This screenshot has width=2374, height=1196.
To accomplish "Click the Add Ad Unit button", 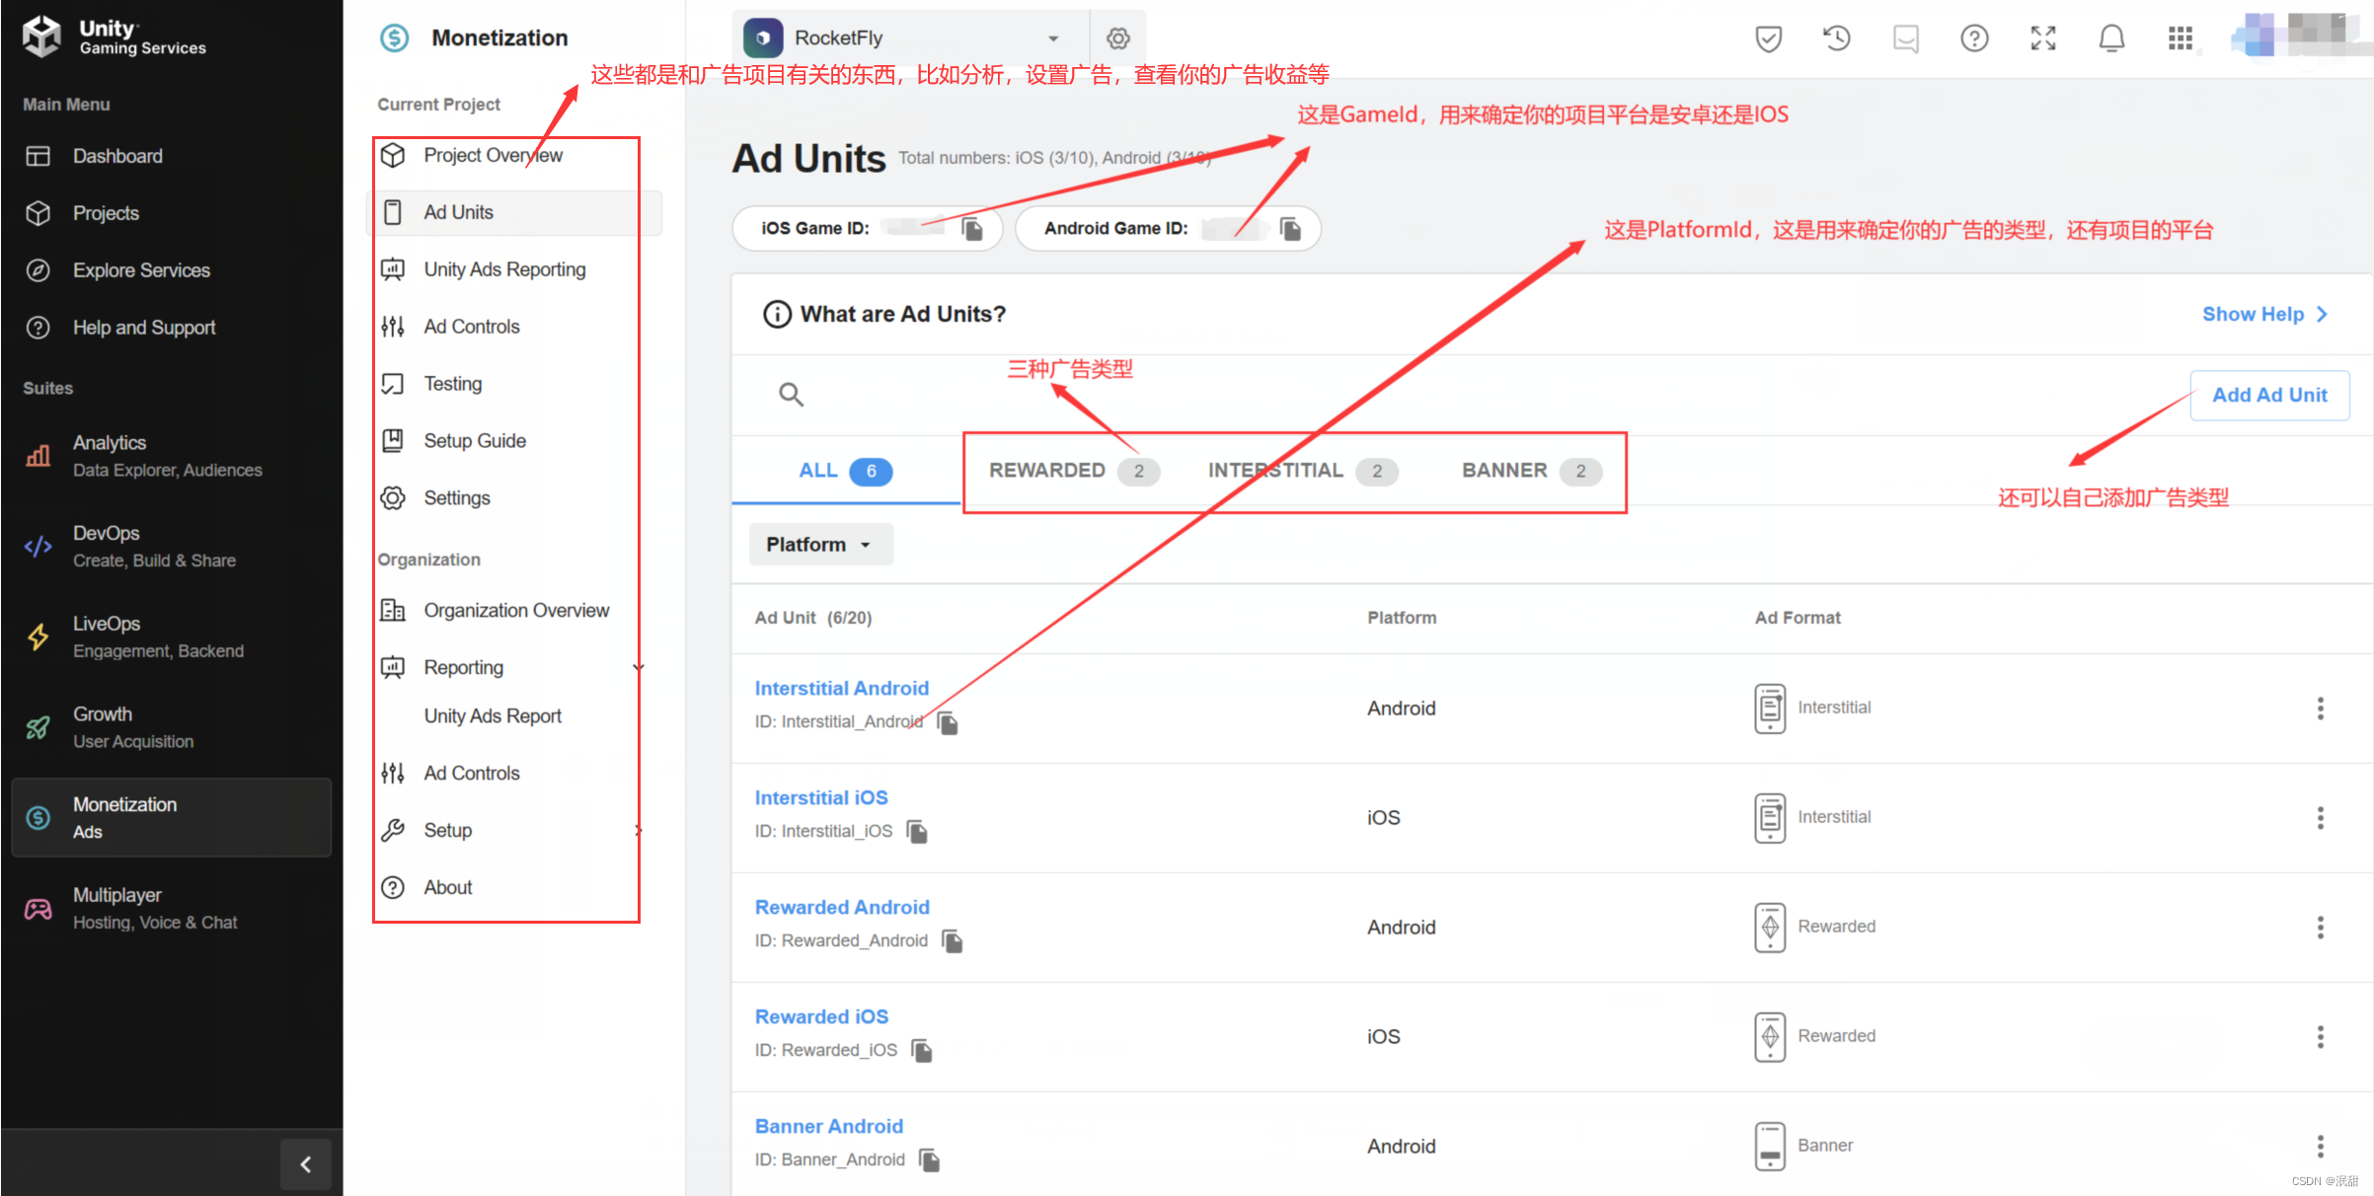I will click(x=2269, y=395).
